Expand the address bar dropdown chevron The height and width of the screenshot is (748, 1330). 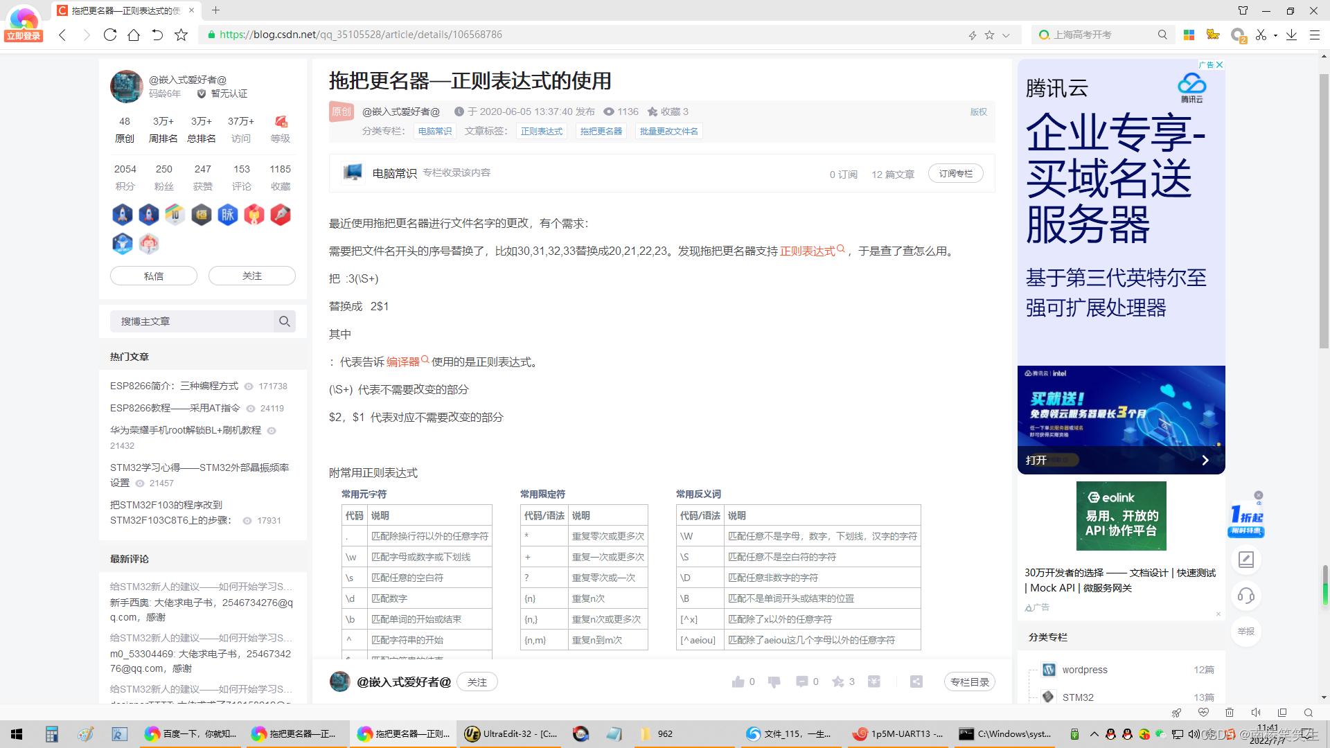[1006, 35]
